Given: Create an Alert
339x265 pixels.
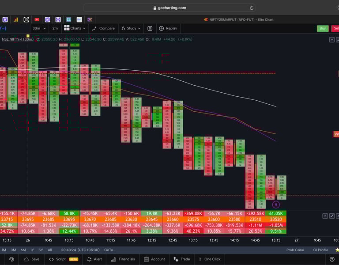Looking at the screenshot, I should (x=94, y=259).
